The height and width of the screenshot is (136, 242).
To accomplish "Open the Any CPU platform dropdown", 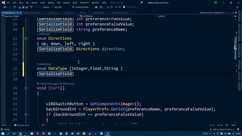I will (62, 7).
